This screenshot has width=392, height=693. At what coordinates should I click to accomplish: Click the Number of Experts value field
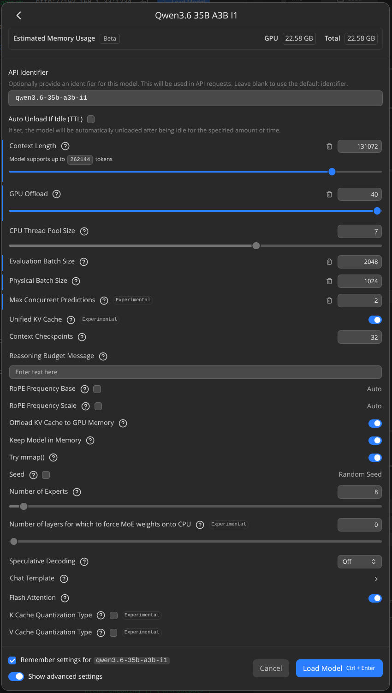[x=359, y=492]
